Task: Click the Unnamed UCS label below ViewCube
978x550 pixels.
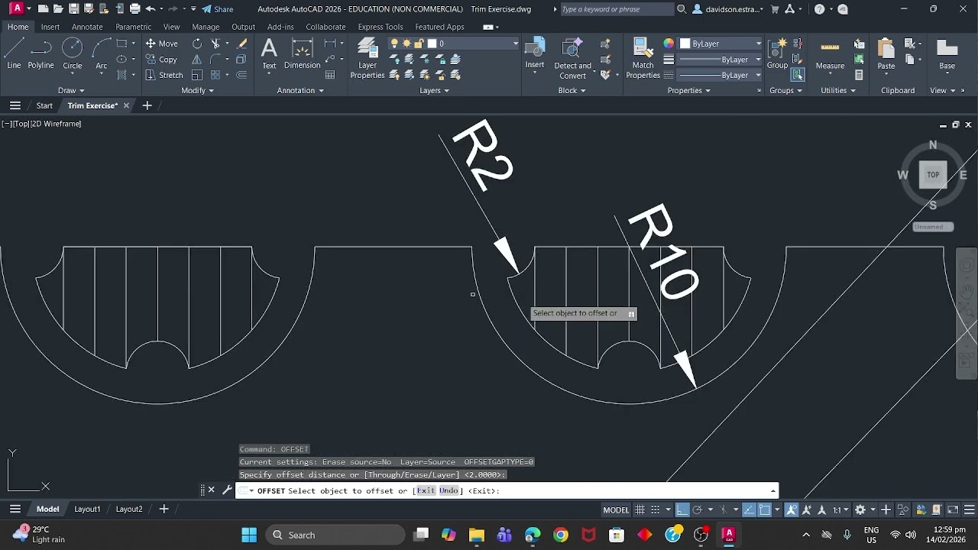Action: (932, 227)
